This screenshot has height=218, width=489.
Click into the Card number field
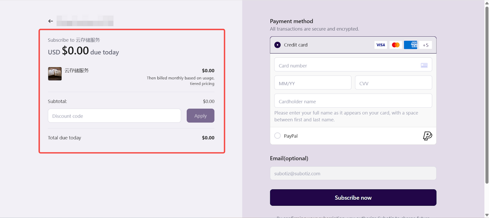(x=345, y=65)
